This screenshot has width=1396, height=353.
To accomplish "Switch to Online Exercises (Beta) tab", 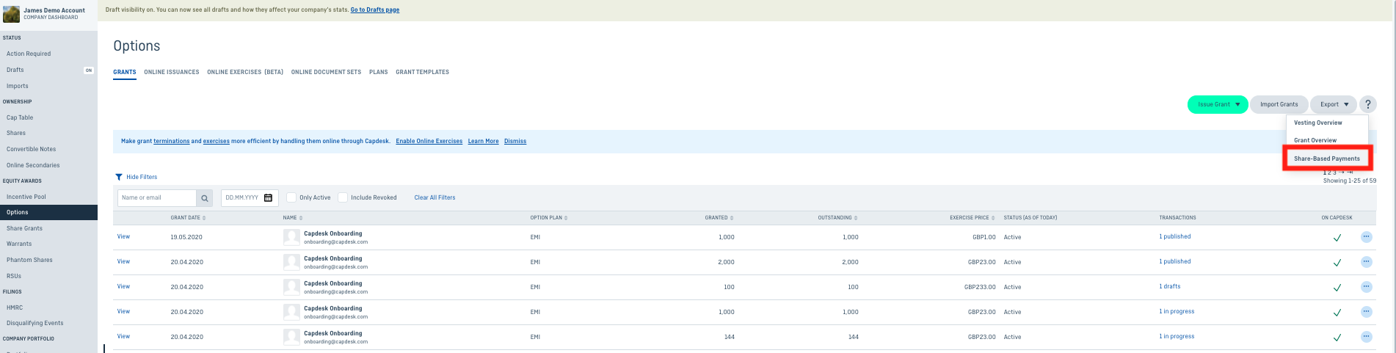I will pyautogui.click(x=245, y=72).
